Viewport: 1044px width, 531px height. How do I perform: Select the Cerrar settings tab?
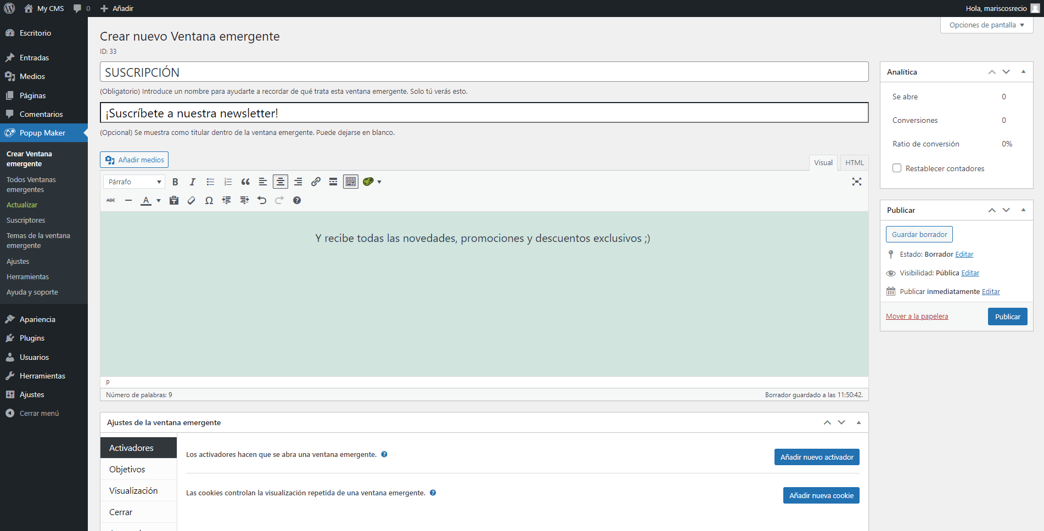click(138, 512)
